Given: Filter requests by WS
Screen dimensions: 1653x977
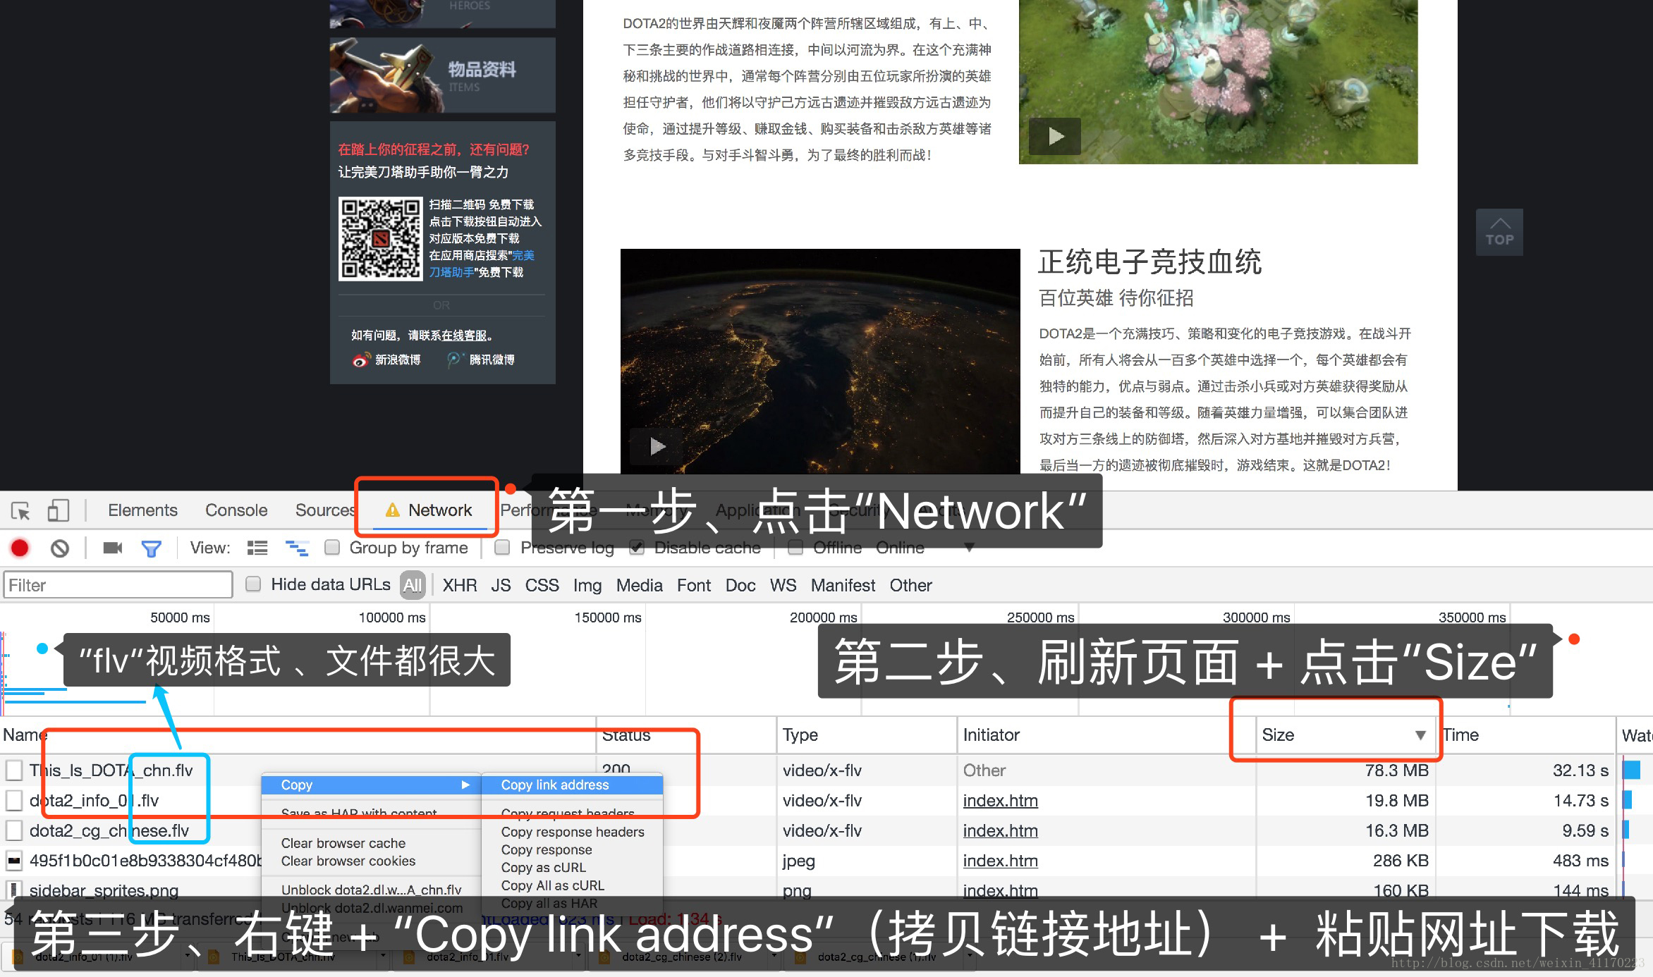Looking at the screenshot, I should 783,585.
